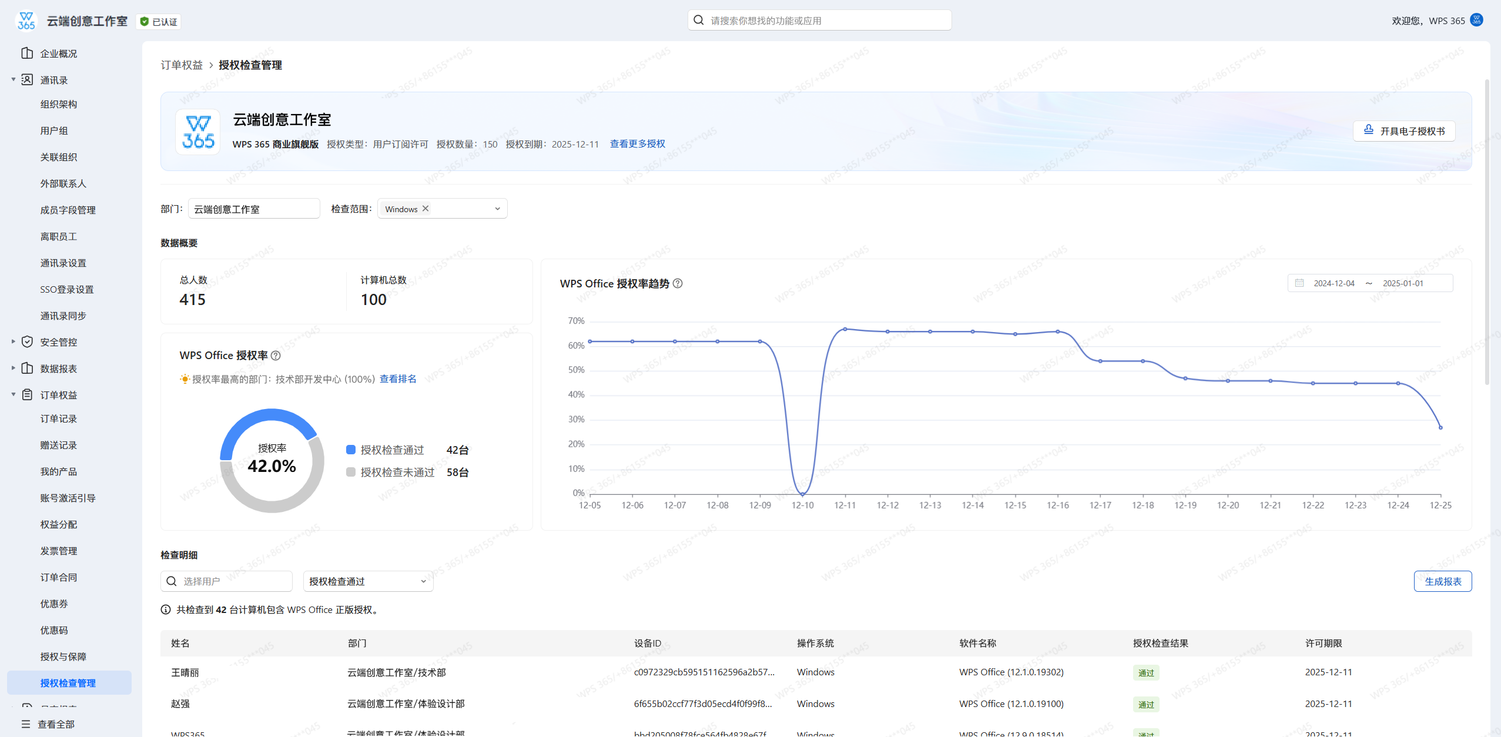
Task: Click the 部门 input field
Action: point(254,209)
